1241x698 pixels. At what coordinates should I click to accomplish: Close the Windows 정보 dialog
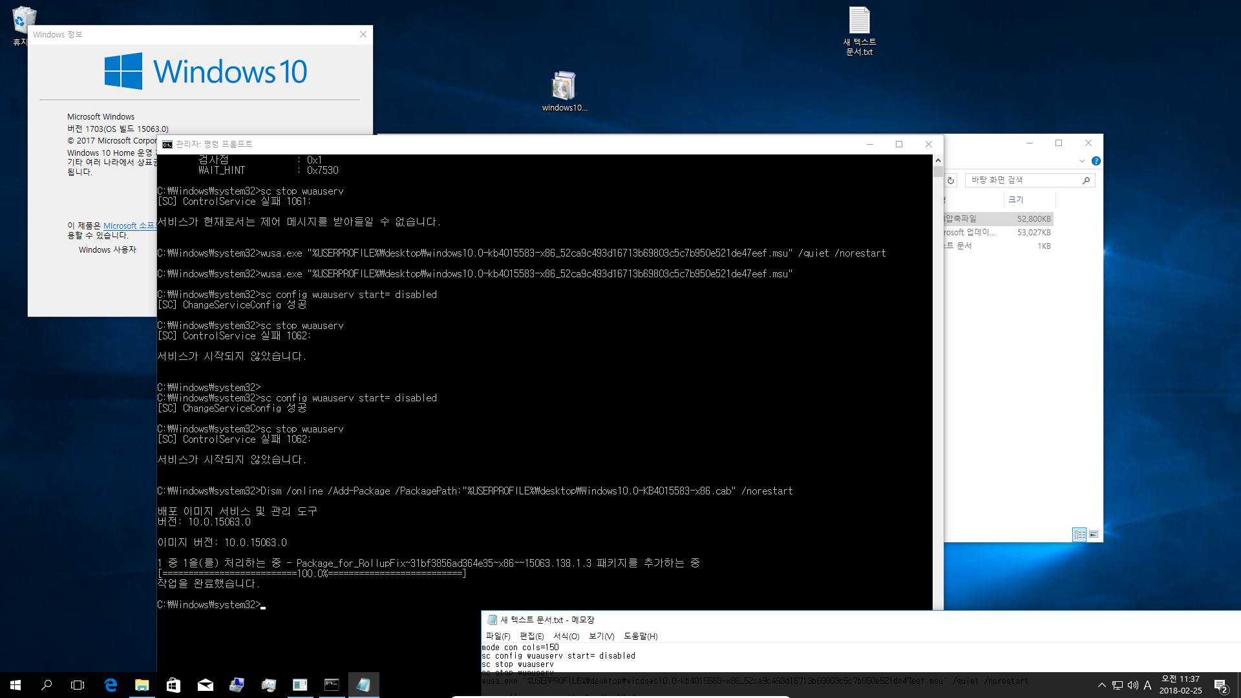[363, 34]
